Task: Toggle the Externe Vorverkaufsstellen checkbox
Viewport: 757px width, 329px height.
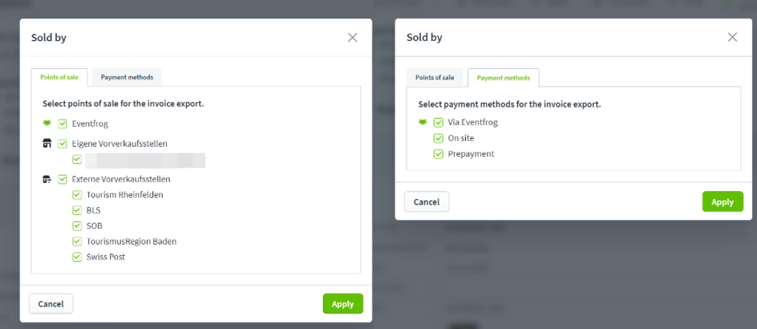Action: click(x=63, y=179)
